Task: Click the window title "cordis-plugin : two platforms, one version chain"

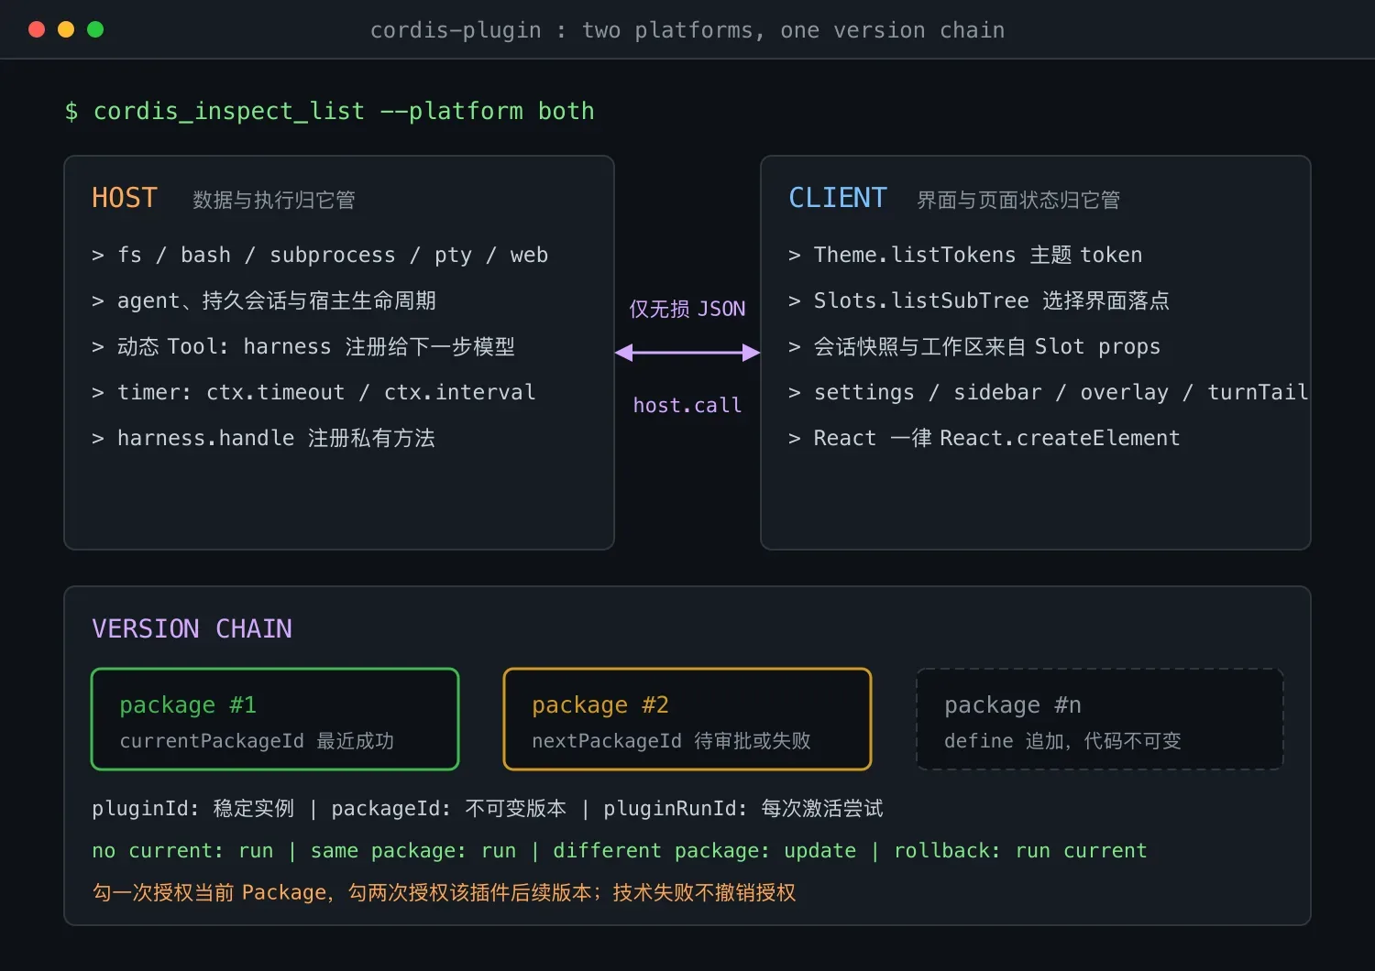Action: tap(687, 30)
